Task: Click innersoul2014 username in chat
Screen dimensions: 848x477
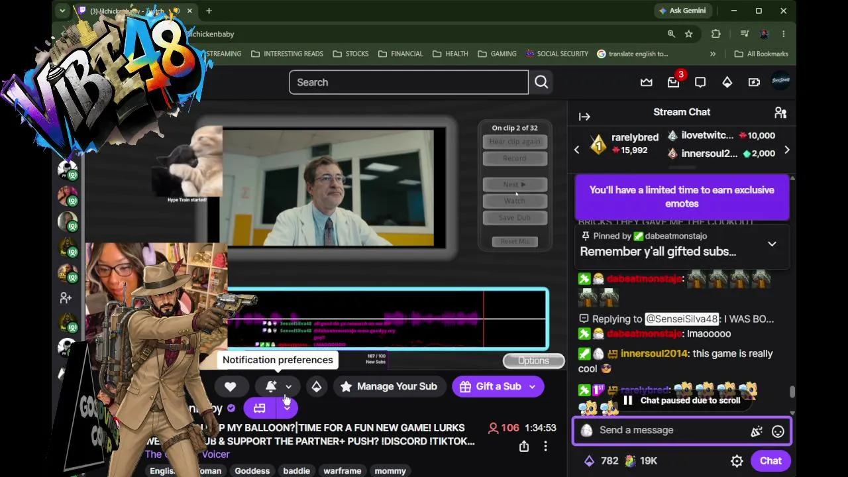Action: (x=655, y=354)
